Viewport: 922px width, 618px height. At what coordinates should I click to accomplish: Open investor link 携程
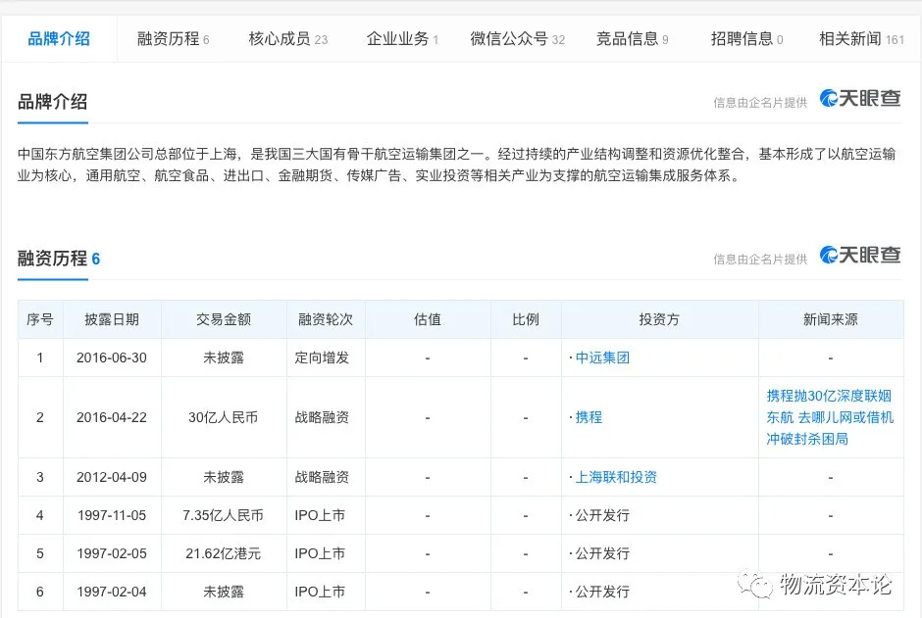tap(589, 417)
